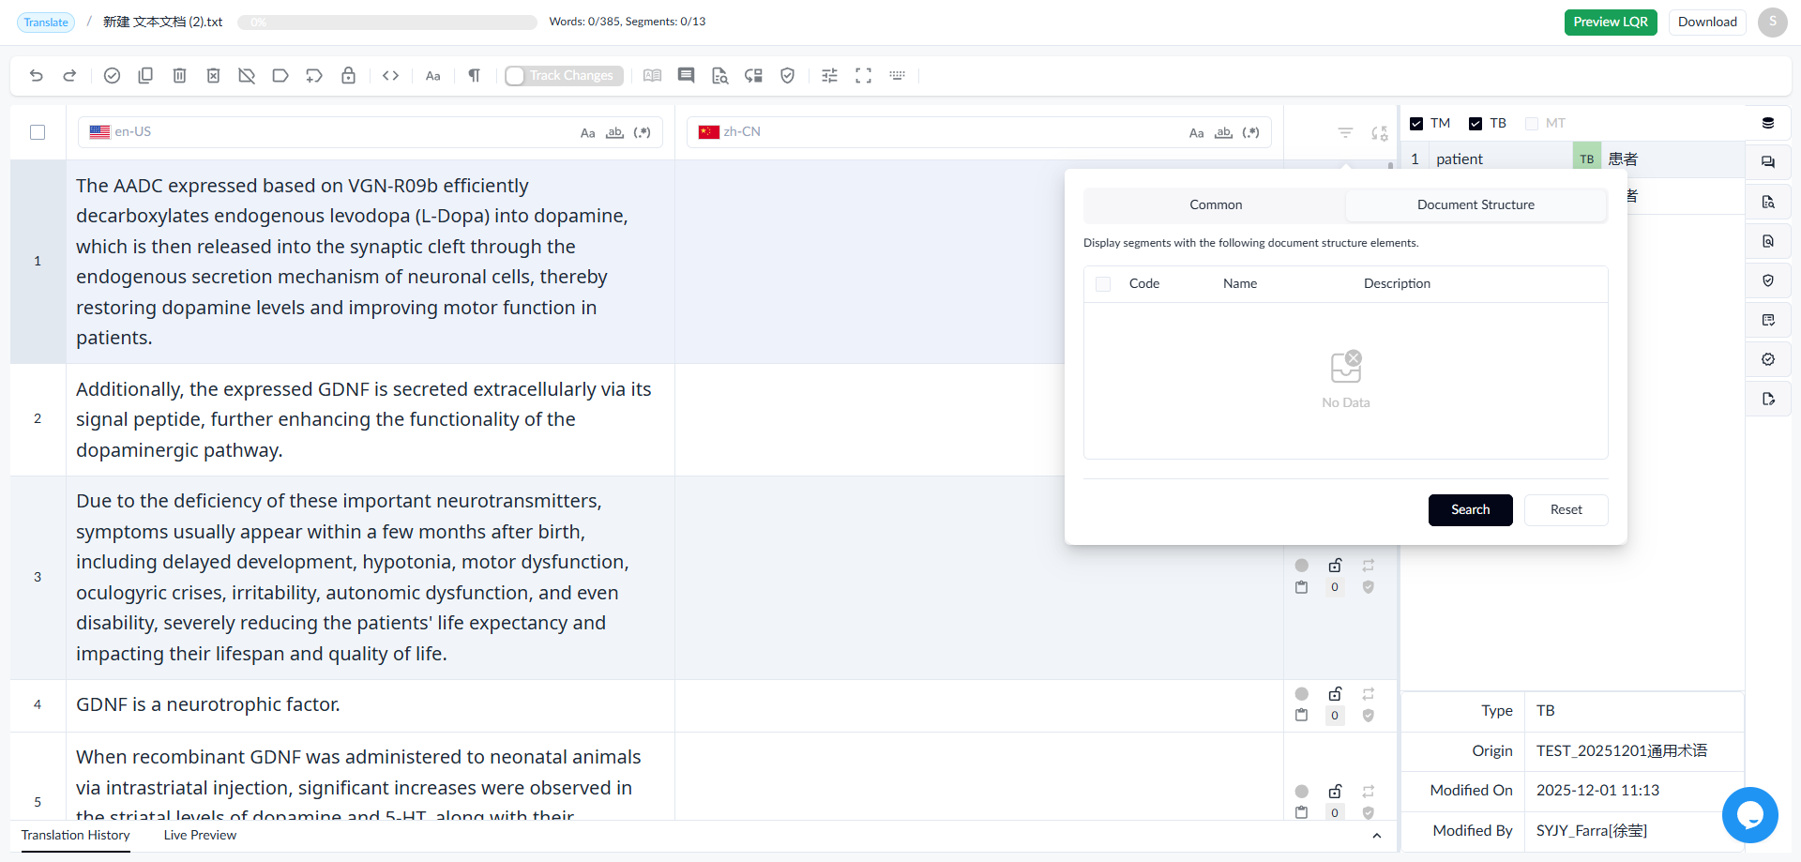
Task: Click the Translate breadcrumb pill
Action: [x=46, y=23]
